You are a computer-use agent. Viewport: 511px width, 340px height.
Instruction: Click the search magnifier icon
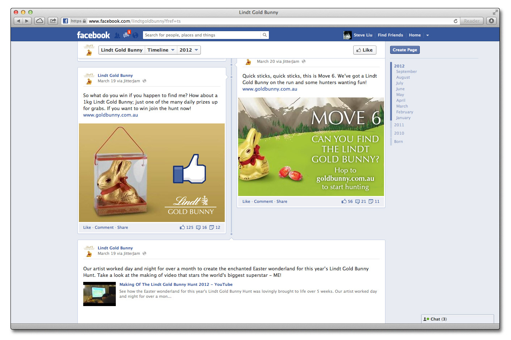[x=265, y=35]
